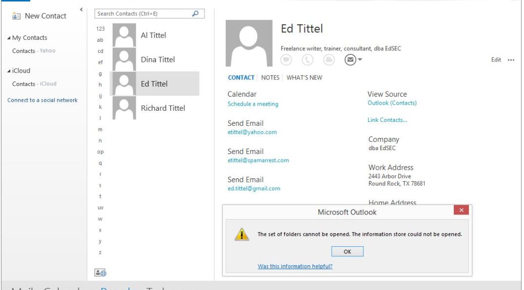Click the contact globe icon below index
This screenshot has width=524, height=290.
[x=100, y=273]
